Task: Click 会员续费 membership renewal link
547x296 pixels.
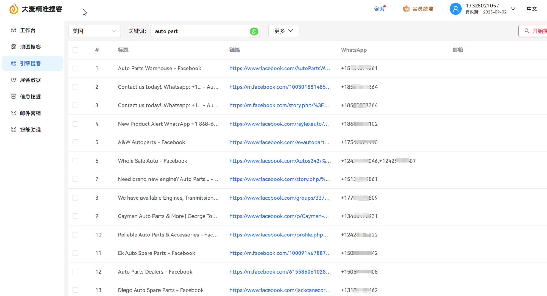Action: 423,9
